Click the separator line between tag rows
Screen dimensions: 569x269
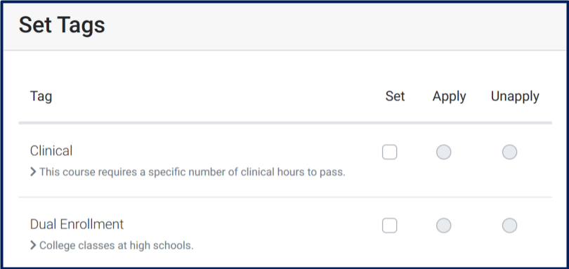pyautogui.click(x=285, y=197)
